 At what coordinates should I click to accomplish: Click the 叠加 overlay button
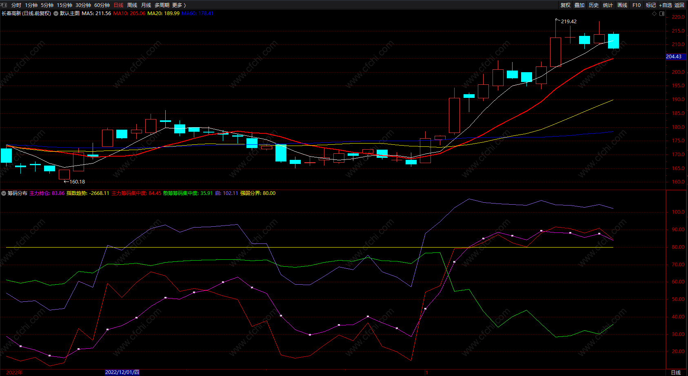coord(579,5)
